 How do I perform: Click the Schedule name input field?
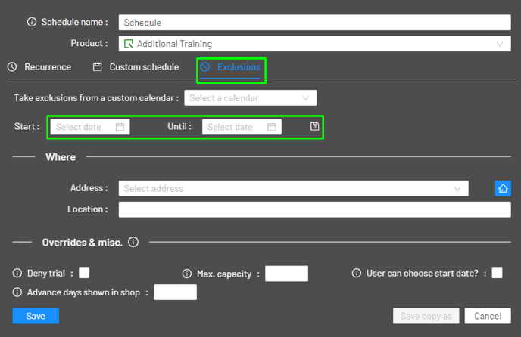(315, 23)
